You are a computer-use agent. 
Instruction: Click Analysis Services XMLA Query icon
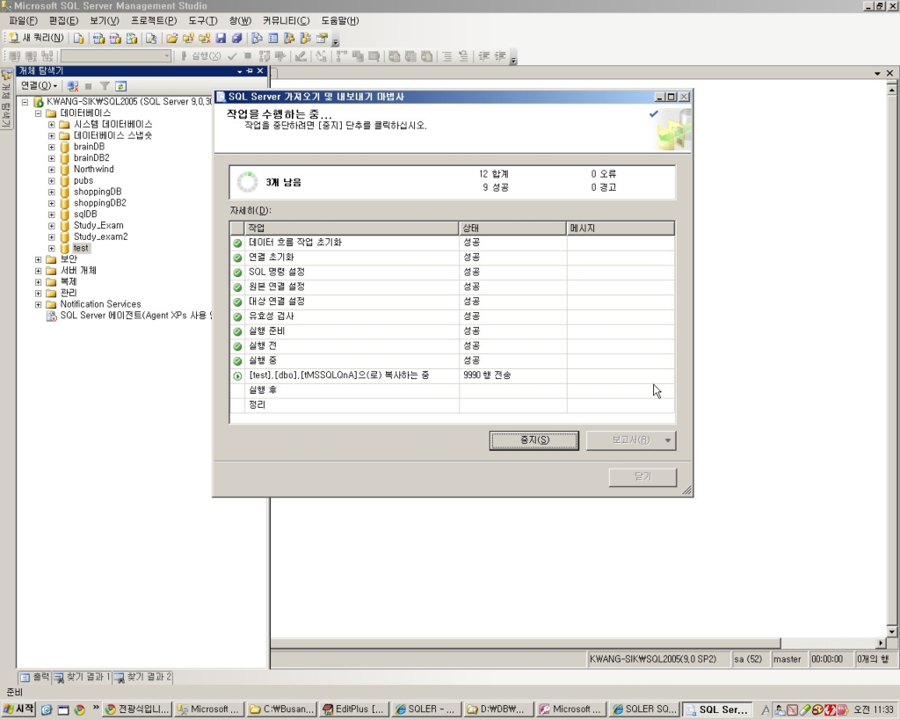tap(132, 39)
